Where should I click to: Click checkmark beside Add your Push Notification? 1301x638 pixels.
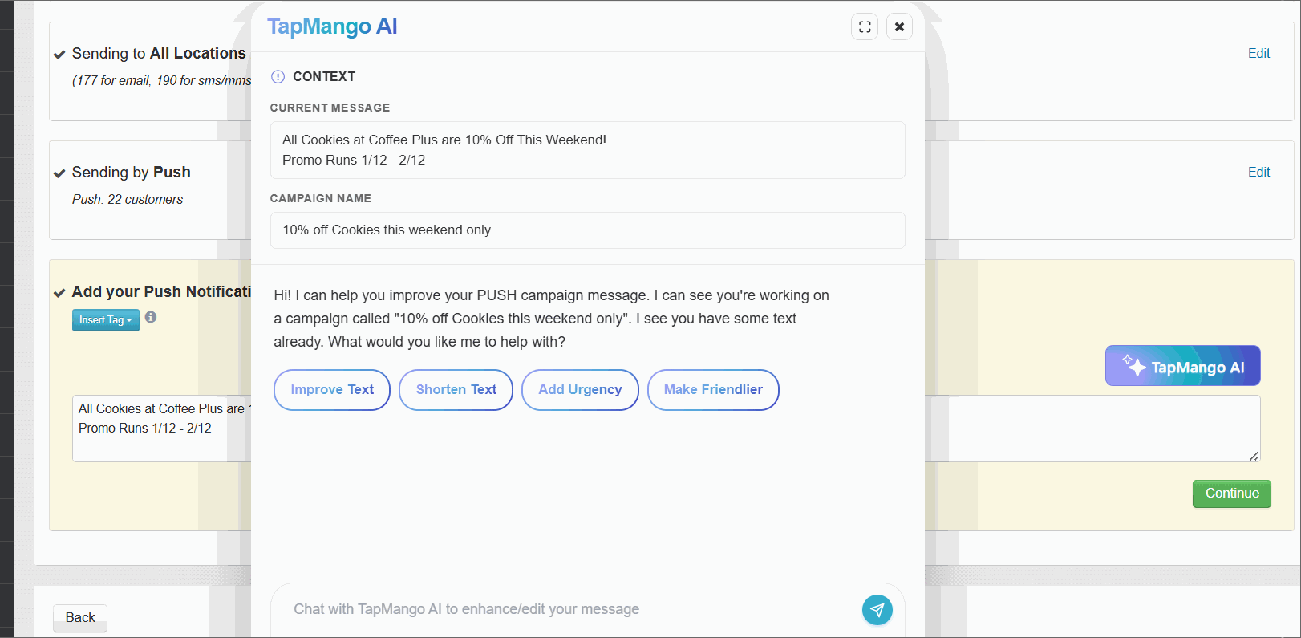point(59,293)
